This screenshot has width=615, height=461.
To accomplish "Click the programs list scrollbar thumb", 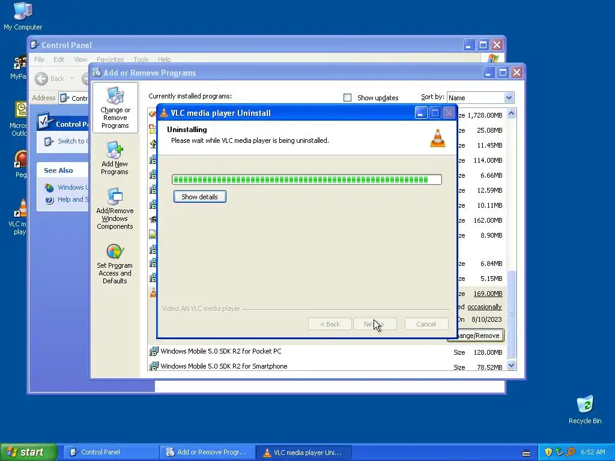I will pyautogui.click(x=511, y=313).
